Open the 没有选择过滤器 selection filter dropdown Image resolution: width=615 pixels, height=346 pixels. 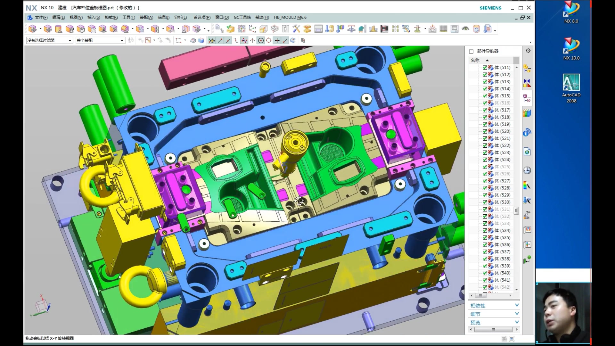pos(49,40)
